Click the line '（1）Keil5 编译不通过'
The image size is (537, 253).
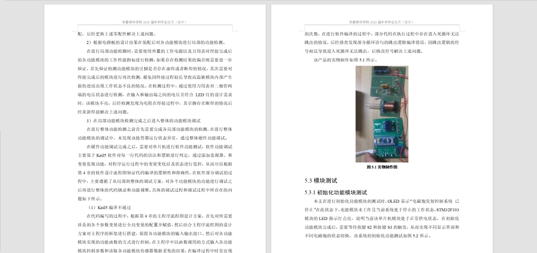[110, 207]
